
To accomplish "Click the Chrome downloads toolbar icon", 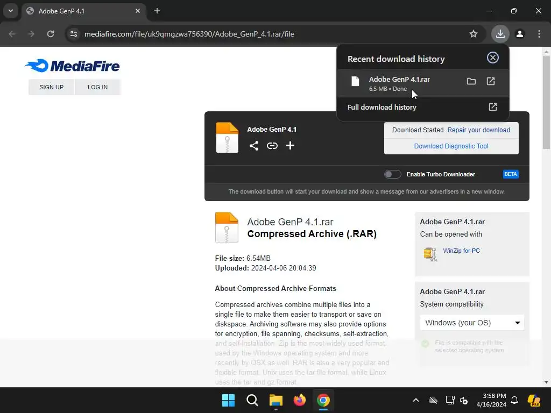I will (500, 34).
